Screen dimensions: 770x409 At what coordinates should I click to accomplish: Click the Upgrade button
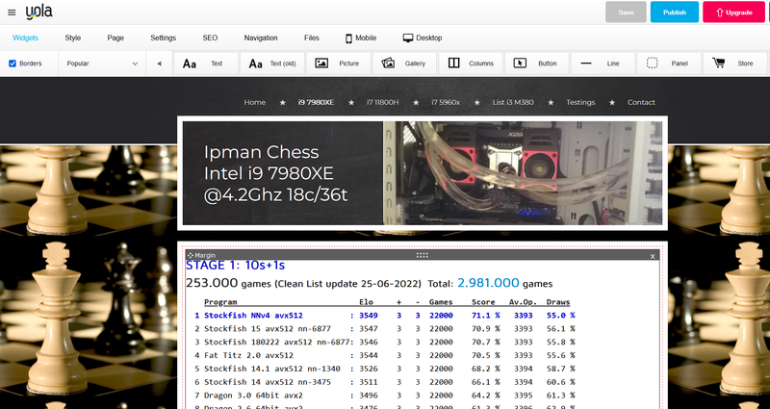pos(734,13)
